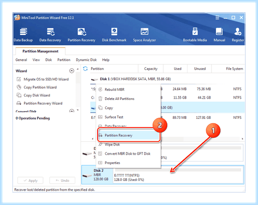The height and width of the screenshot is (205, 258).
Task: Collapse the Convert Disk section
Action: point(71,111)
